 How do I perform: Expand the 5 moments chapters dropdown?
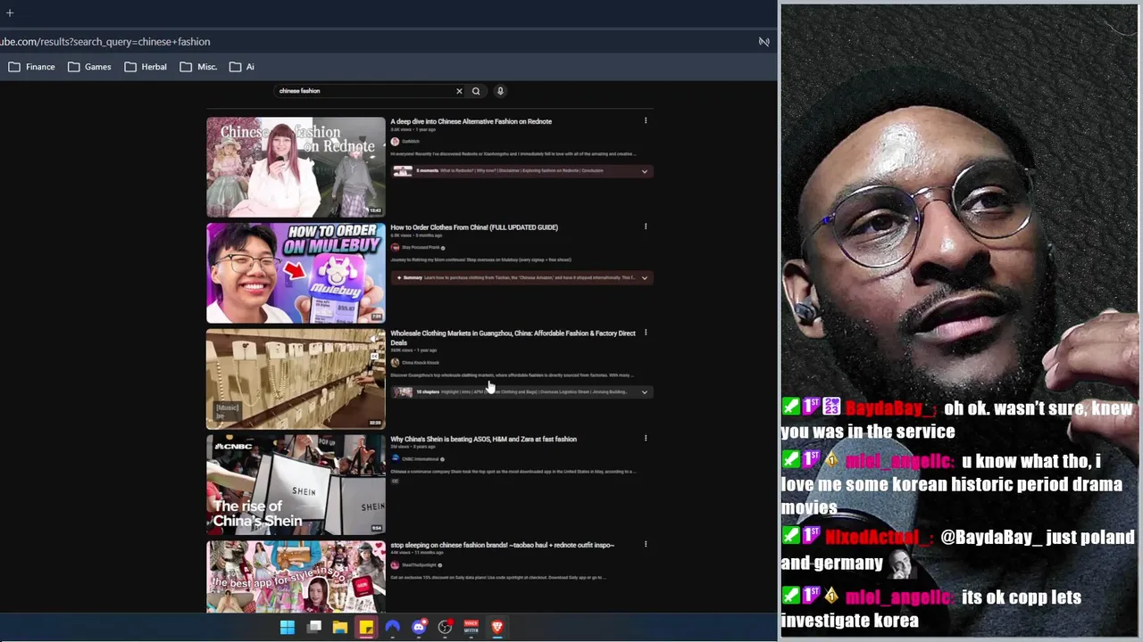(644, 171)
